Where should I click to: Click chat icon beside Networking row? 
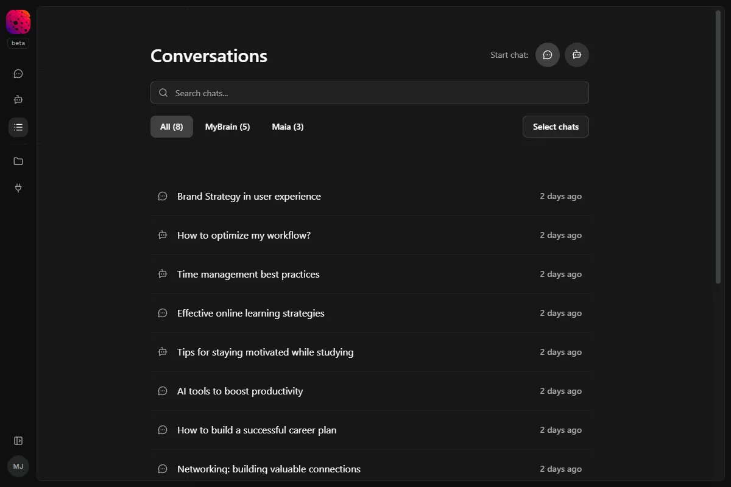[163, 469]
